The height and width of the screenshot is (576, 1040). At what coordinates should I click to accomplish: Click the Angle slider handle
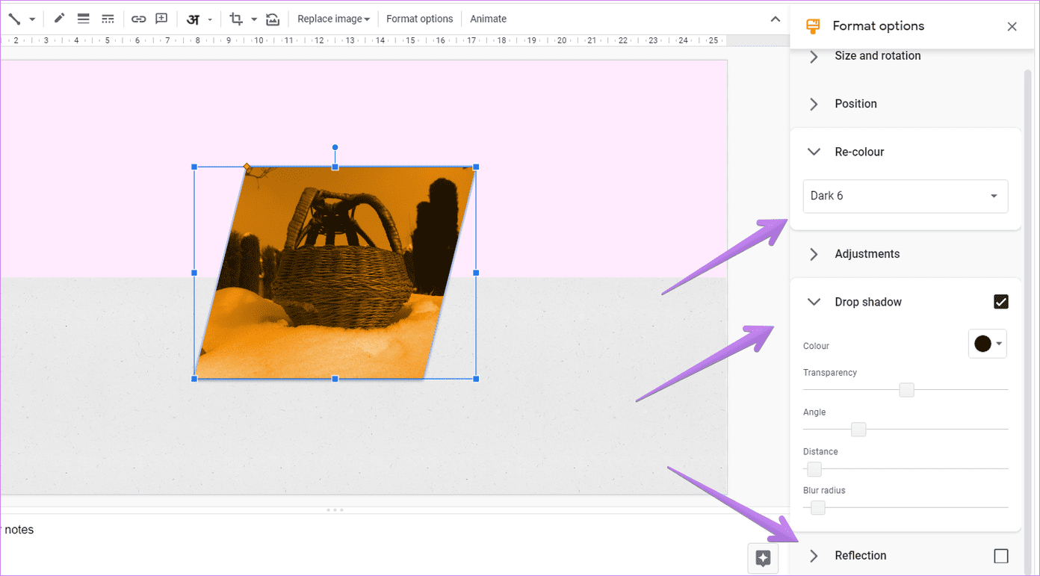point(858,430)
